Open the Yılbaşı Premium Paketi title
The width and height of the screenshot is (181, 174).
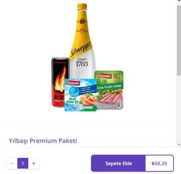click(43, 141)
